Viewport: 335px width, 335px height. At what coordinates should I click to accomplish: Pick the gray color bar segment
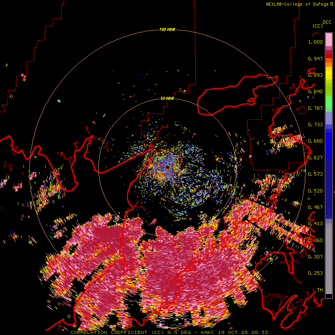pyautogui.click(x=329, y=259)
